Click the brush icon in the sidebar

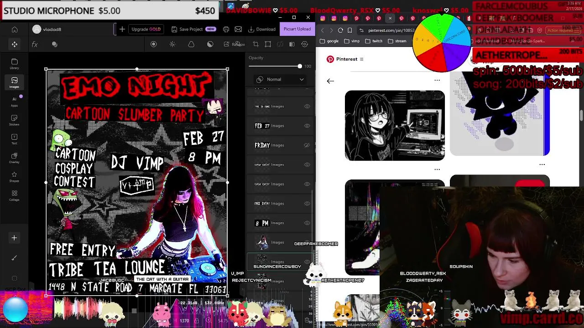14,258
